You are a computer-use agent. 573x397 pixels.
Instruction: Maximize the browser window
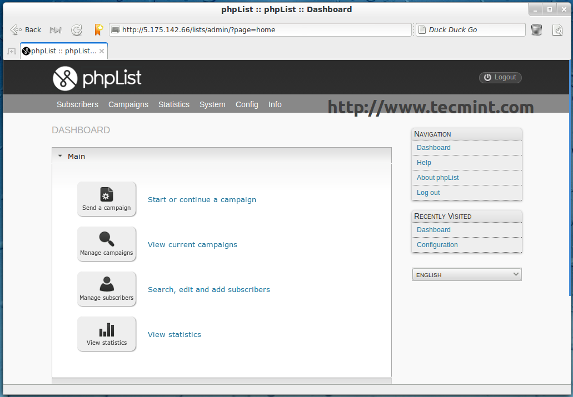point(550,10)
